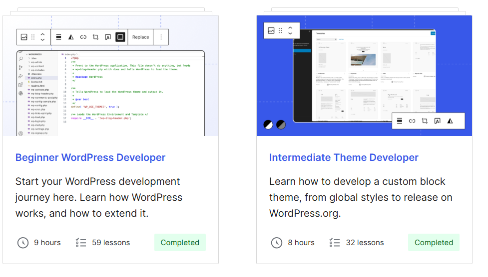The height and width of the screenshot is (277, 488).
Task: Click the highlighted caption icon in Beginner card toolbar
Action: [x=120, y=37]
